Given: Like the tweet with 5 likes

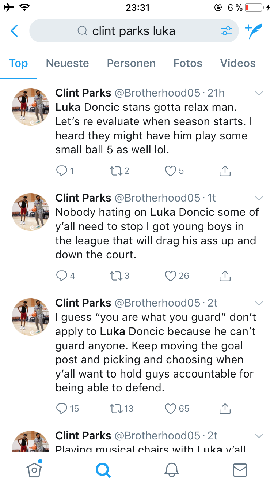Looking at the screenshot, I should click(171, 171).
